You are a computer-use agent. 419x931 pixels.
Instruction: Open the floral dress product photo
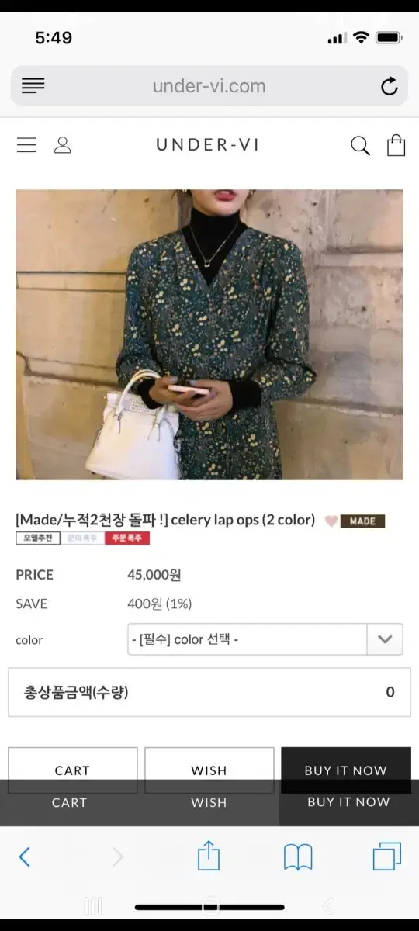(209, 334)
